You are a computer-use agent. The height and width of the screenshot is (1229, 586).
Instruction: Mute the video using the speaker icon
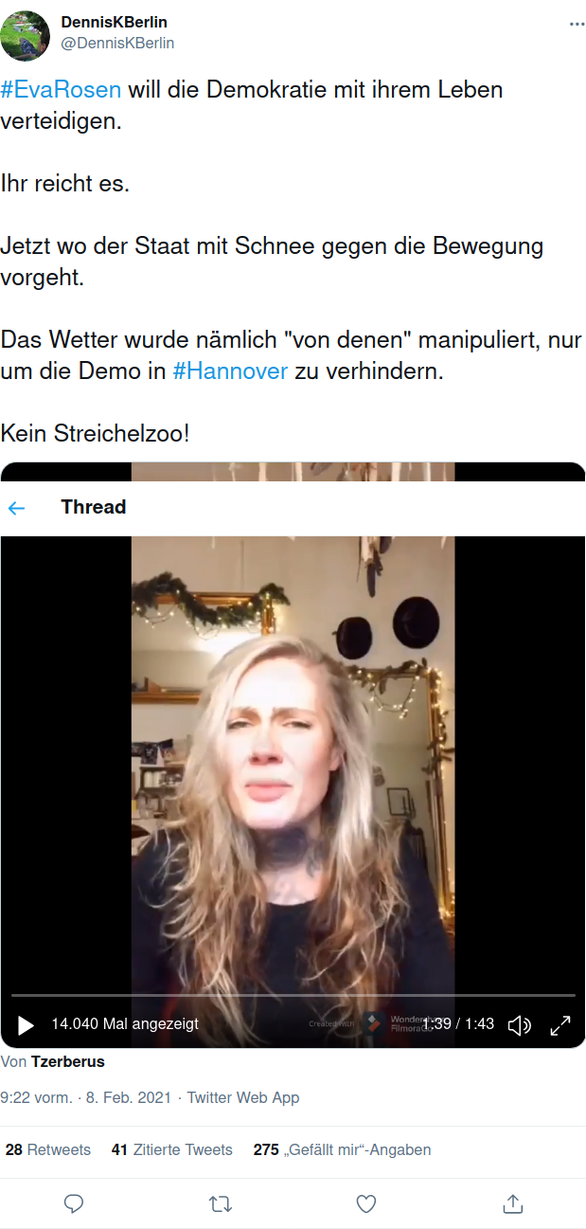pos(520,1025)
